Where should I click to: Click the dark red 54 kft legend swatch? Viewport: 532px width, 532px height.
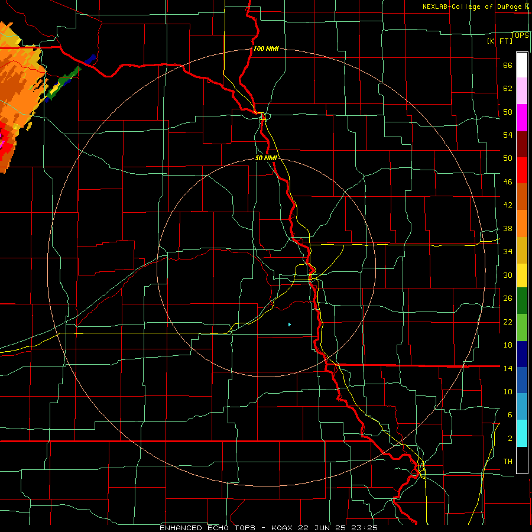[x=522, y=144]
